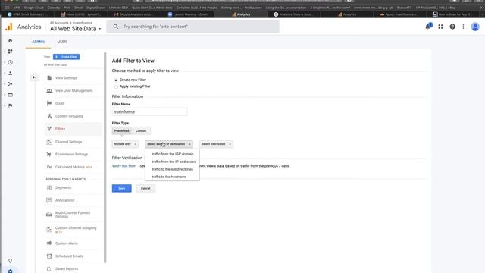The image size is (485, 273).
Task: Open All Web Site Data view selector
Action: (x=76, y=29)
